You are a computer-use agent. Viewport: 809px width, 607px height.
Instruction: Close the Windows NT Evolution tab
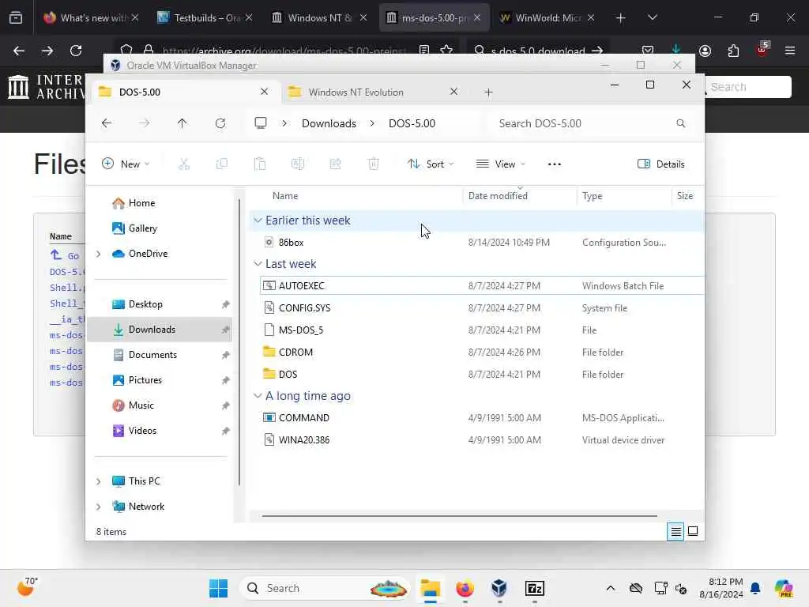point(453,92)
